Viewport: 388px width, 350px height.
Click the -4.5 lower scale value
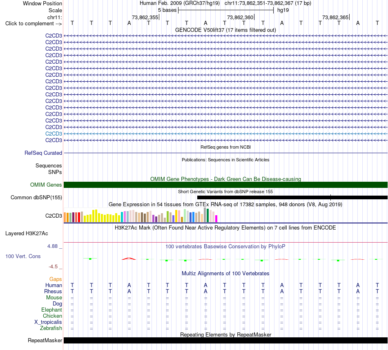pyautogui.click(x=53, y=267)
